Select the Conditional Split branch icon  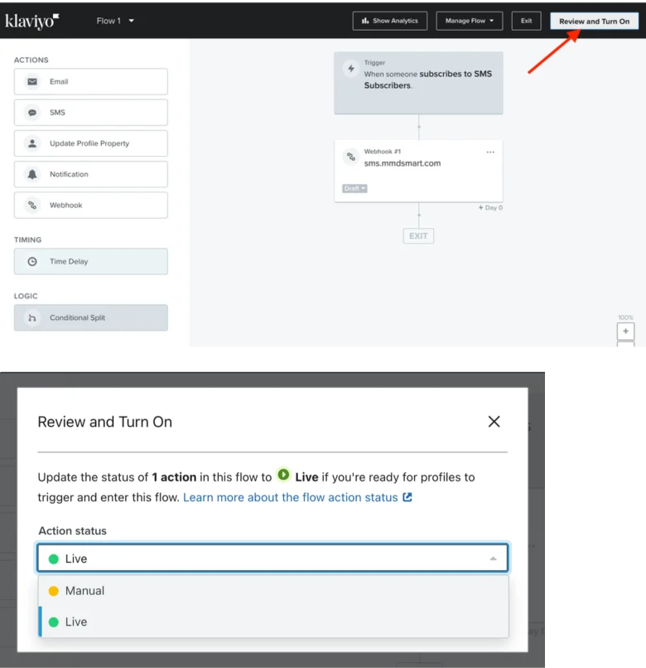(32, 317)
